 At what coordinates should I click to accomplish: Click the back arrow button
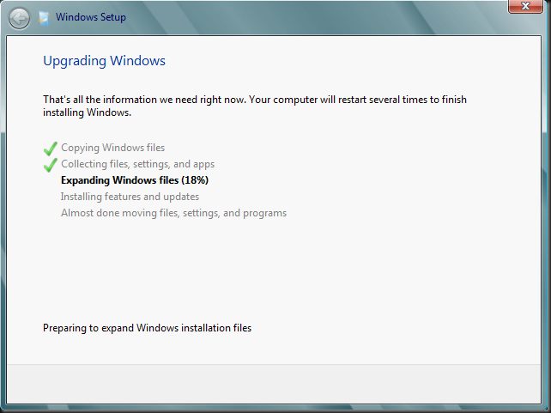19,18
